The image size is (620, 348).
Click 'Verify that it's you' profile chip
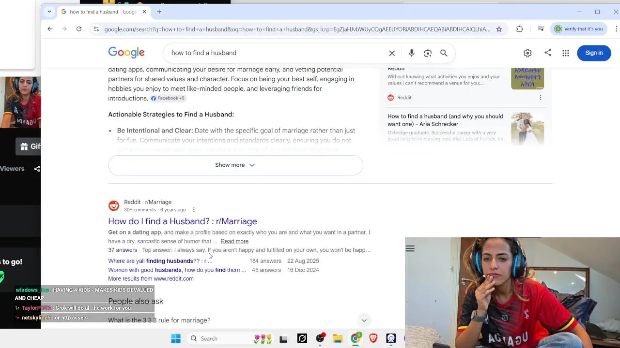point(579,29)
